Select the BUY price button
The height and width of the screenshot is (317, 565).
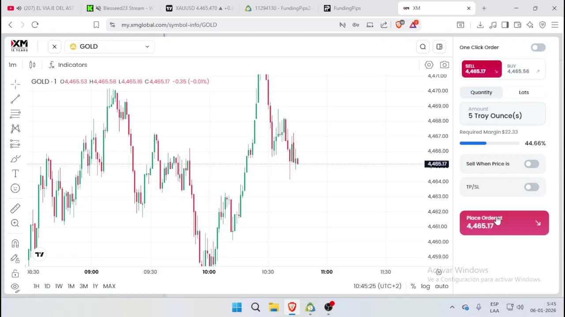tap(524, 69)
